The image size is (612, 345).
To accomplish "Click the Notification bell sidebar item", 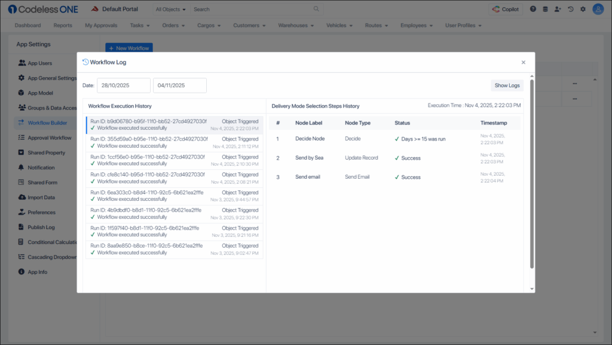I will click(41, 167).
